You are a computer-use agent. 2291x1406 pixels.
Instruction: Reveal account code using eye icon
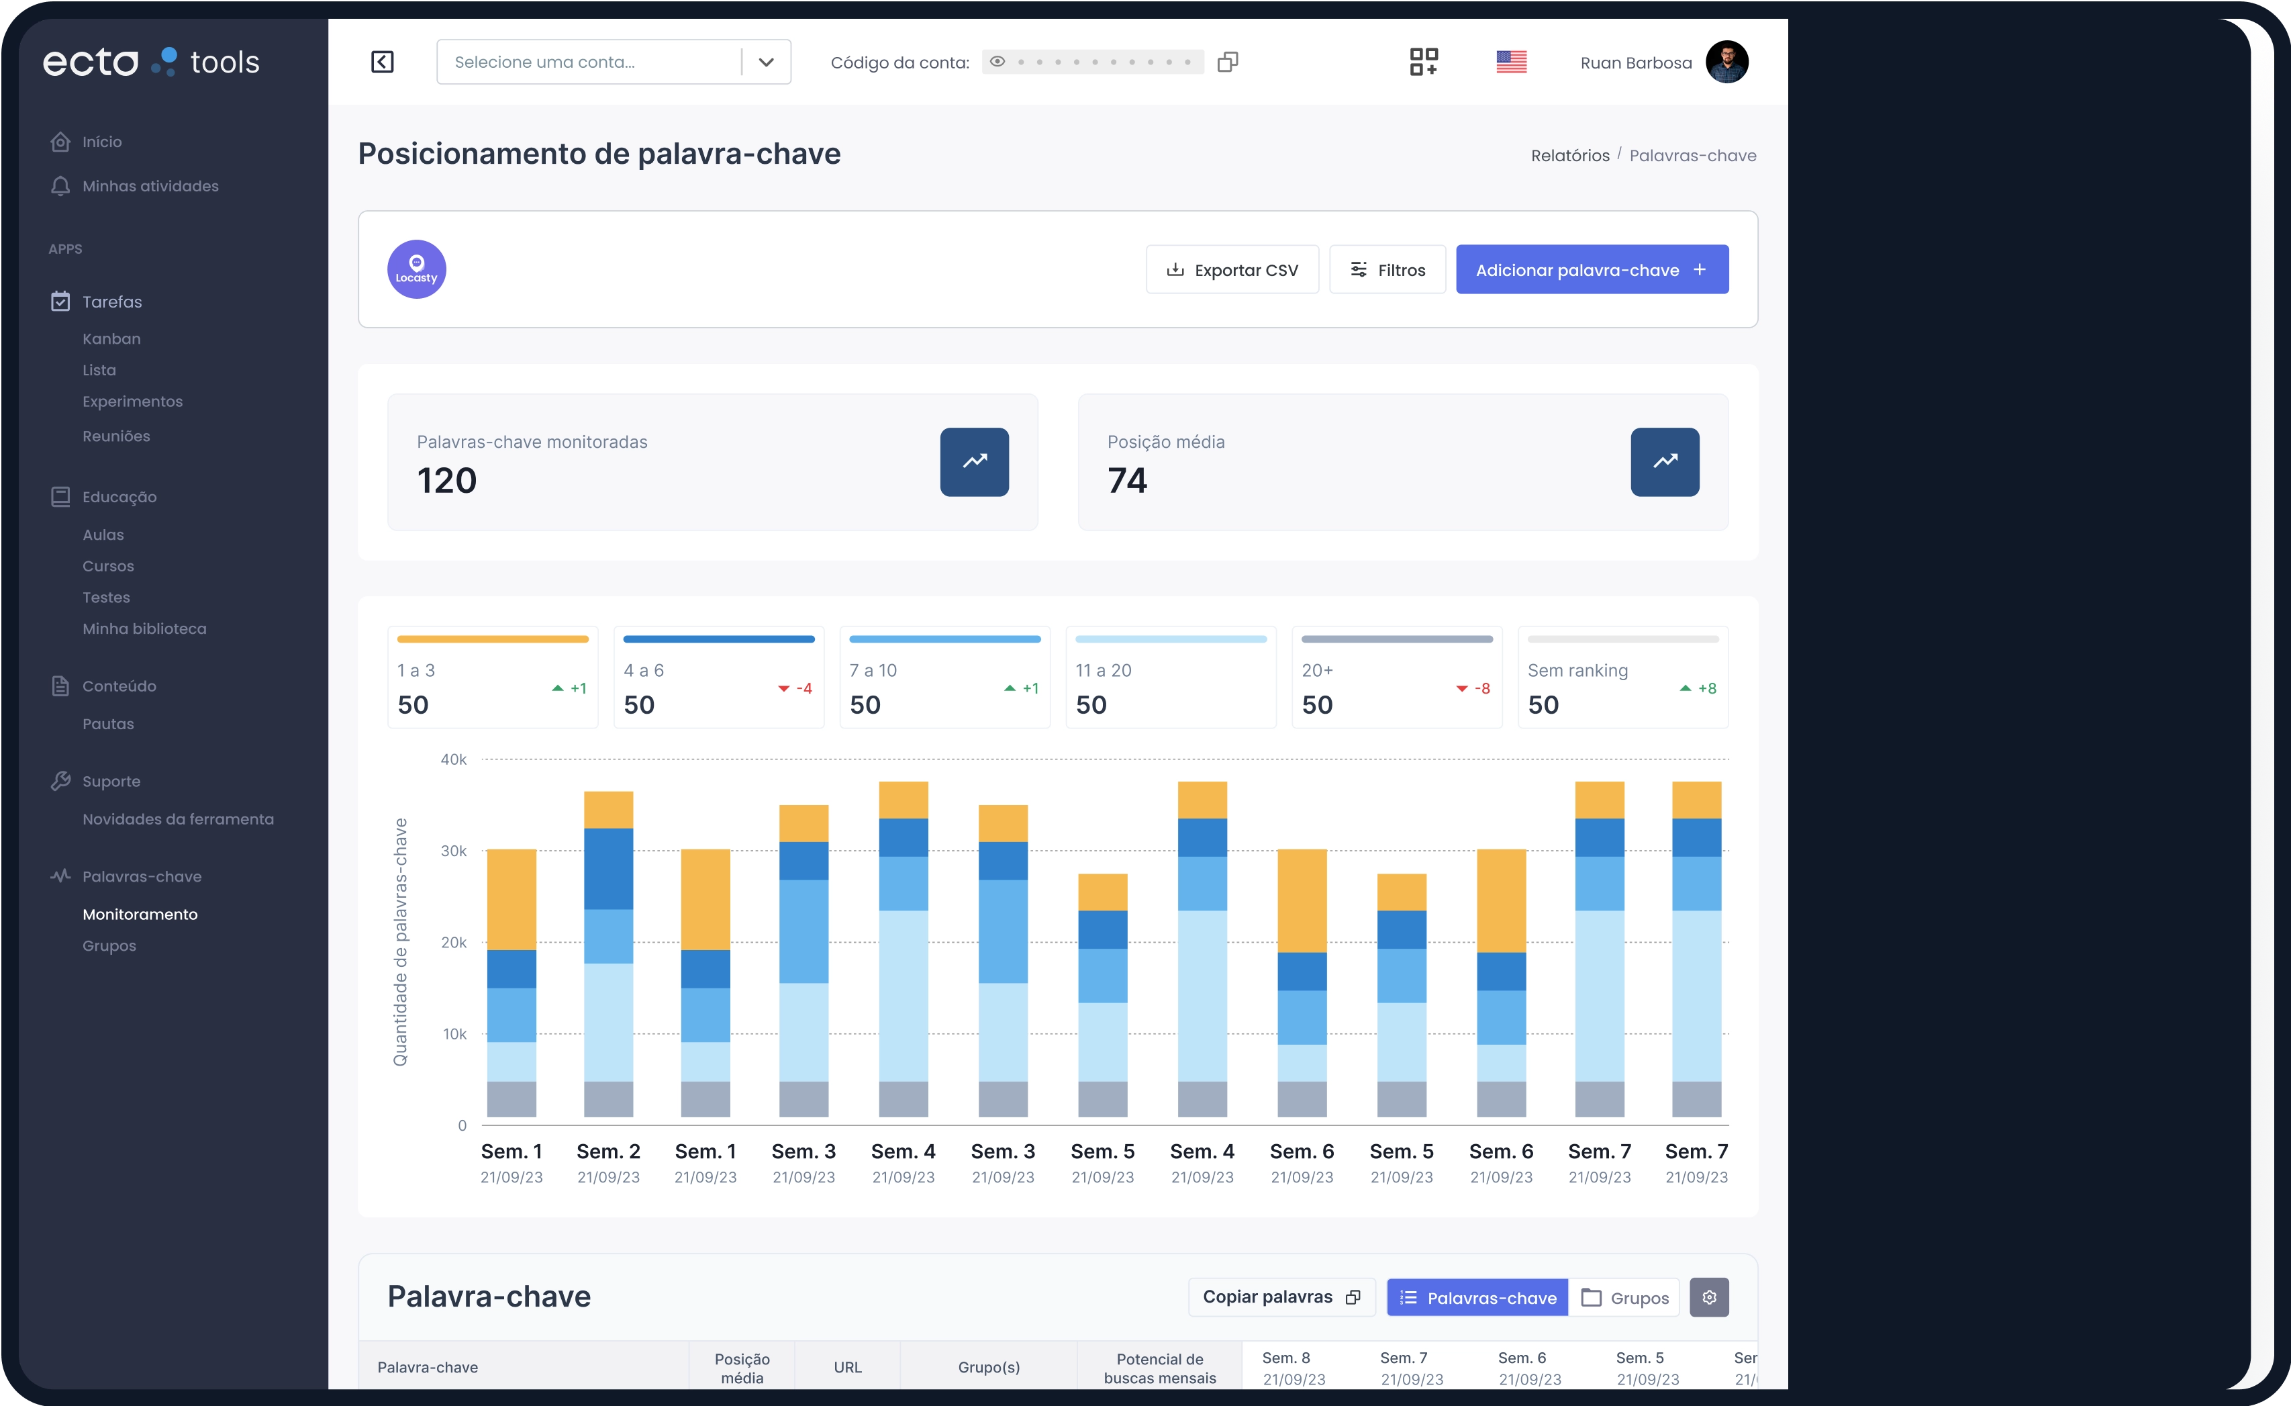click(997, 62)
